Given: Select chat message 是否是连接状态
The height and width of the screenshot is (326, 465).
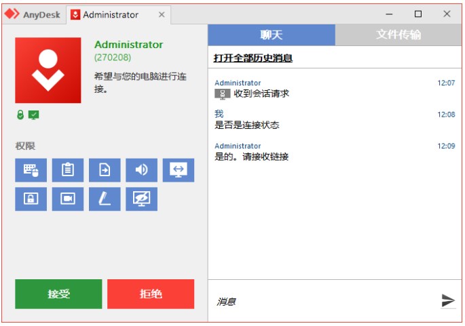Looking at the screenshot, I should pos(246,125).
